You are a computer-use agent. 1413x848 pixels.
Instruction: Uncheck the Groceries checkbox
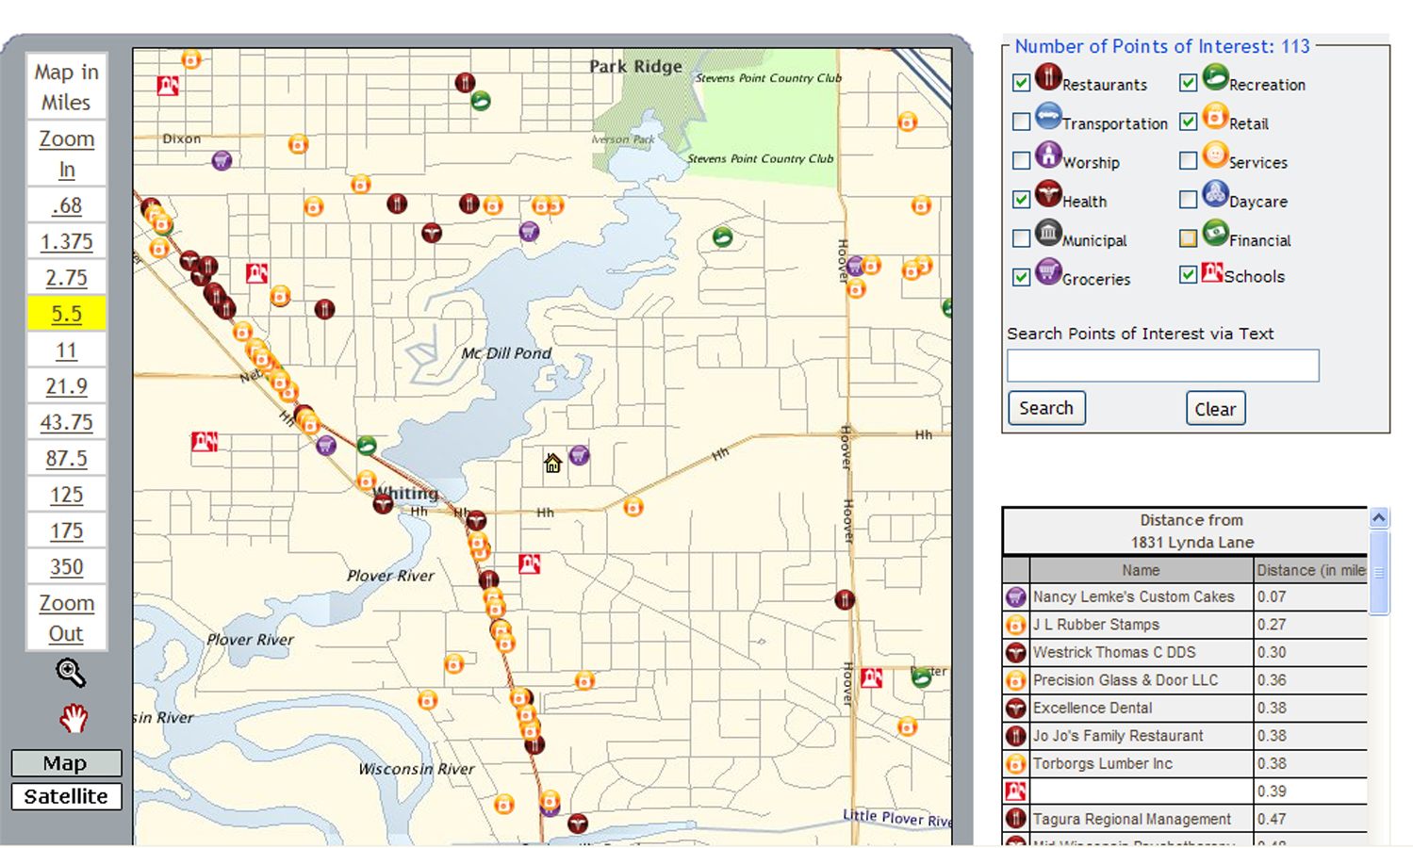1021,277
